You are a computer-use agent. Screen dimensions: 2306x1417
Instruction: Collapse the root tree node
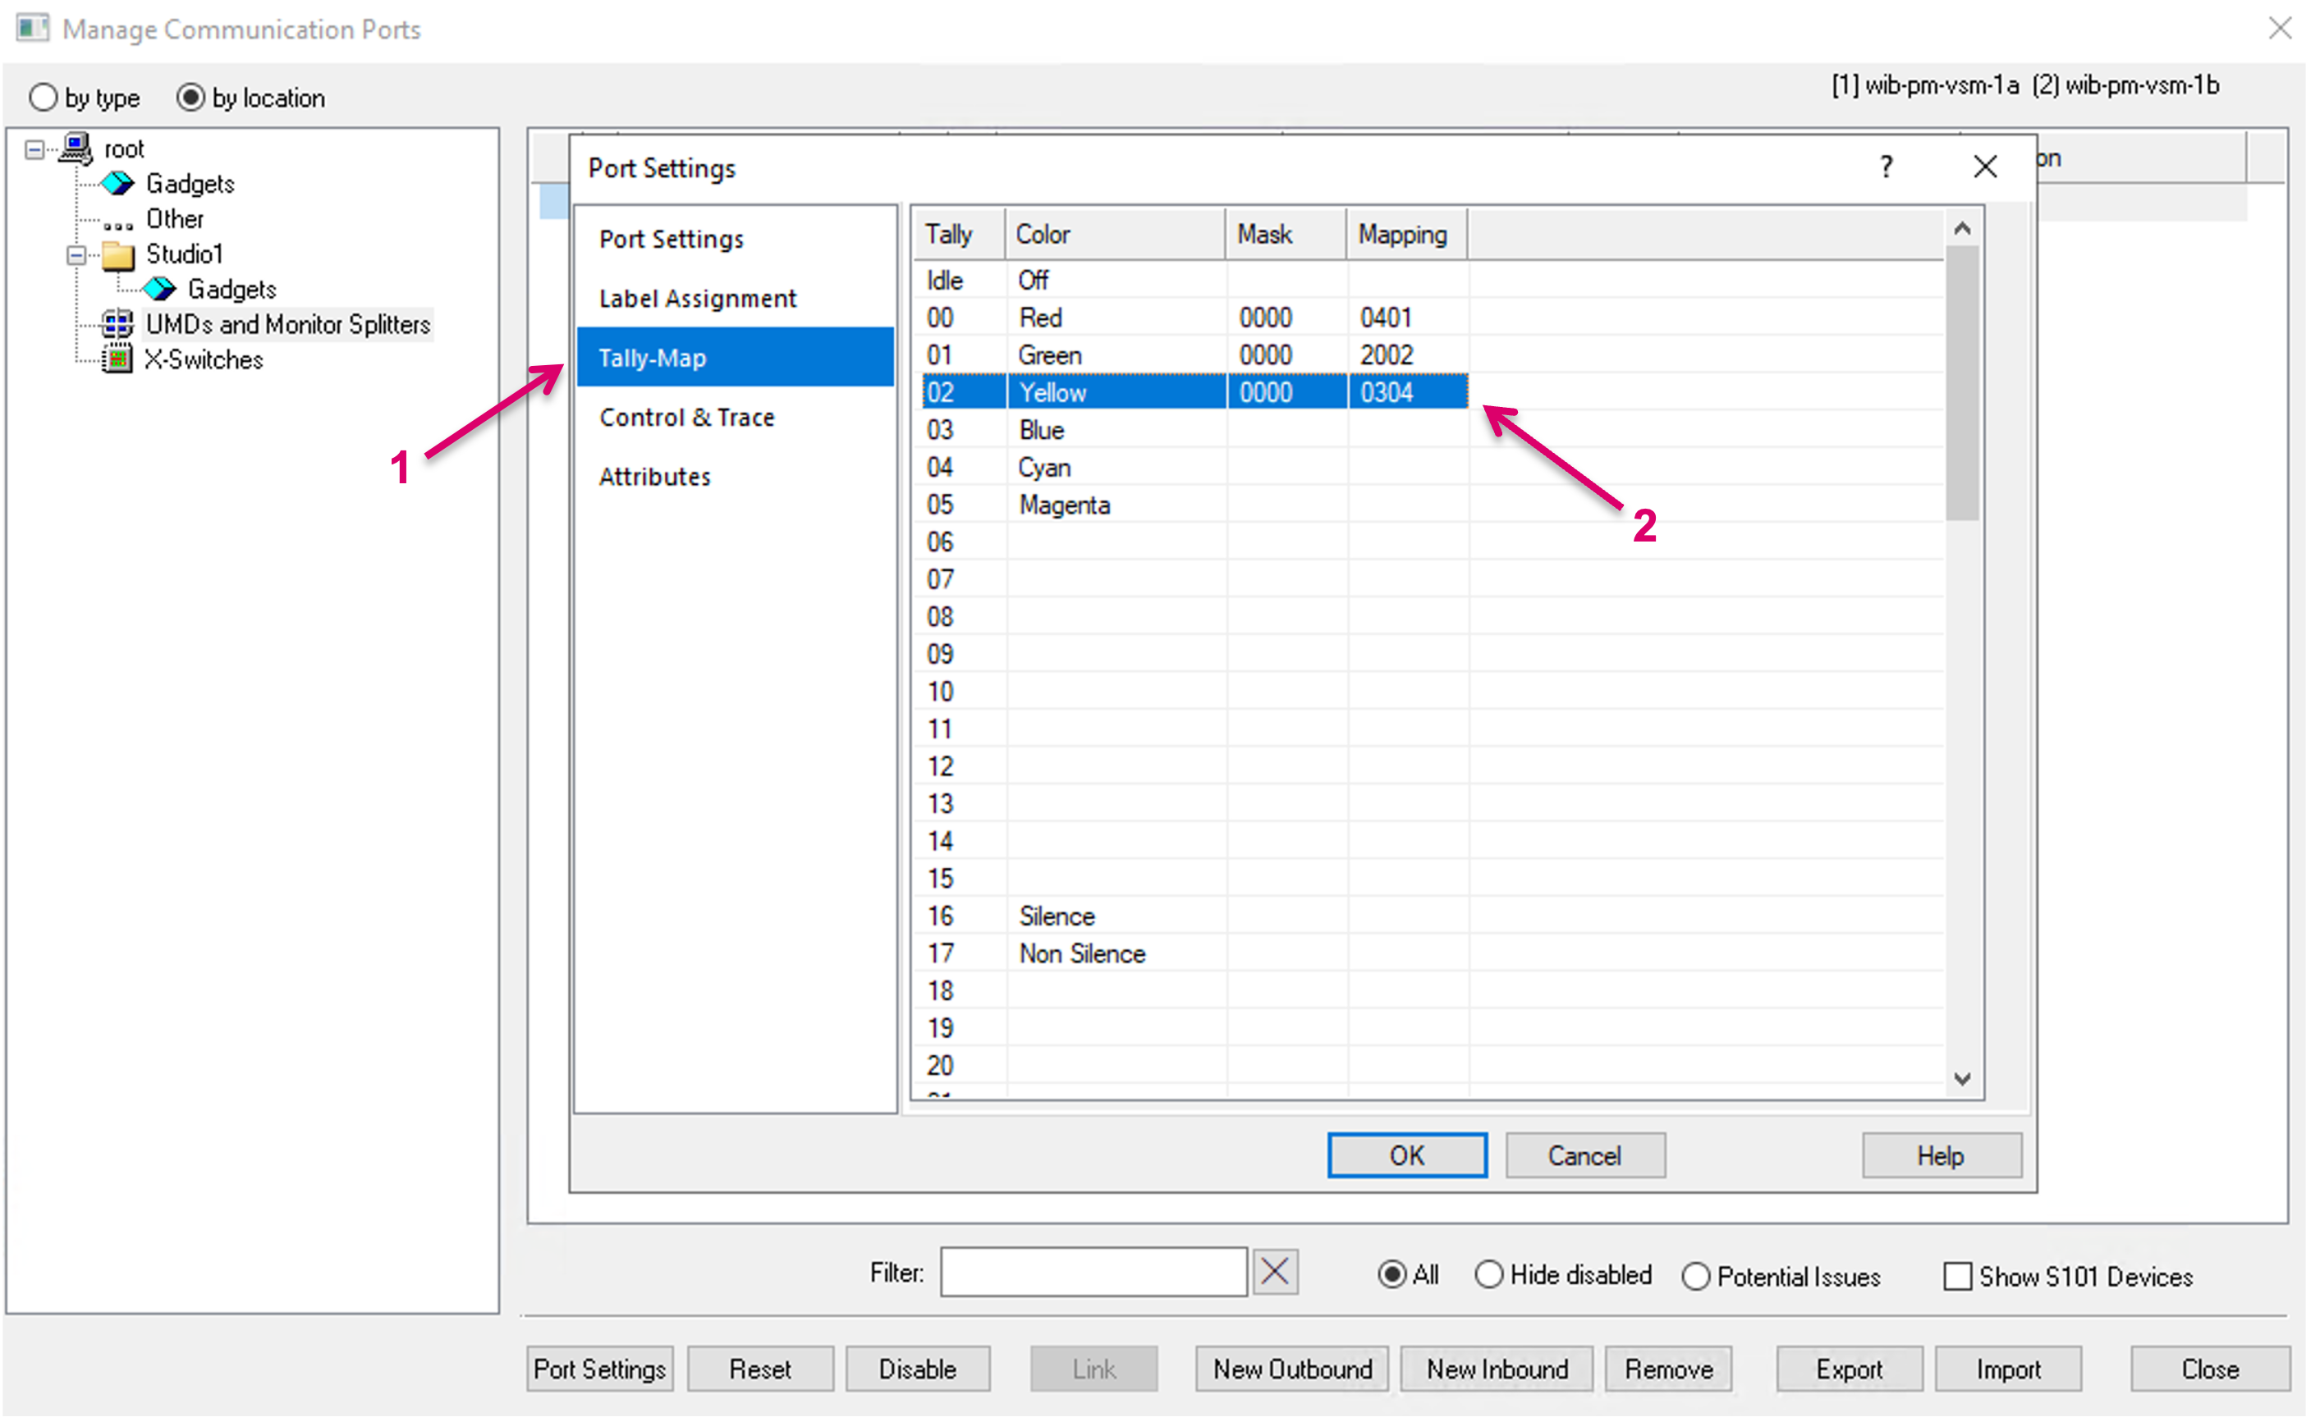click(34, 149)
